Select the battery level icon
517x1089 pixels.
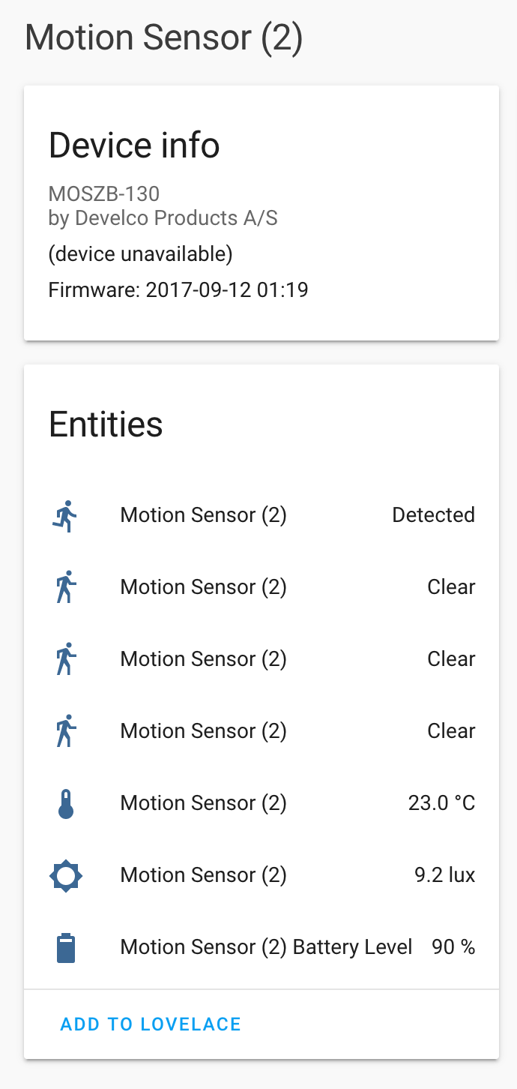point(65,947)
